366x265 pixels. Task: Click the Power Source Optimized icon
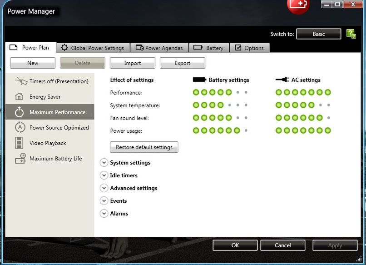pyautogui.click(x=20, y=128)
